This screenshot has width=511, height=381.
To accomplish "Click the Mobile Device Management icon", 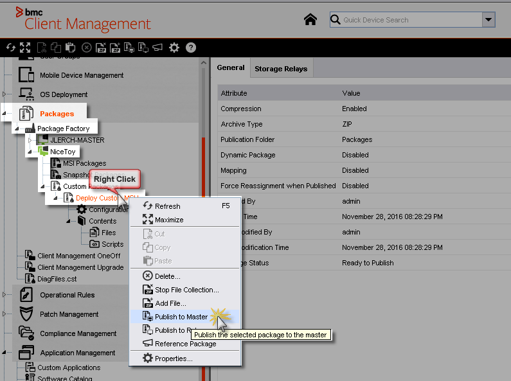I will pyautogui.click(x=26, y=75).
